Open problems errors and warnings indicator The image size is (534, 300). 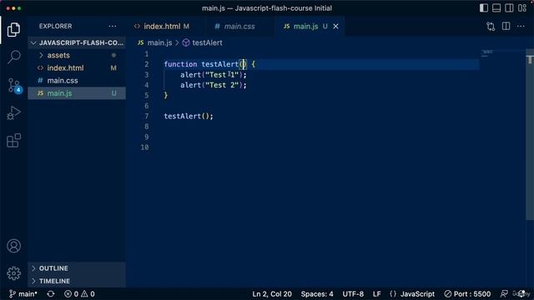79,294
